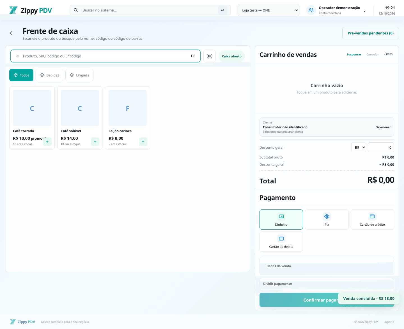Image resolution: width=404 pixels, height=329 pixels.
Task: Click the Zippy PDV logo in header
Action: coord(31,10)
